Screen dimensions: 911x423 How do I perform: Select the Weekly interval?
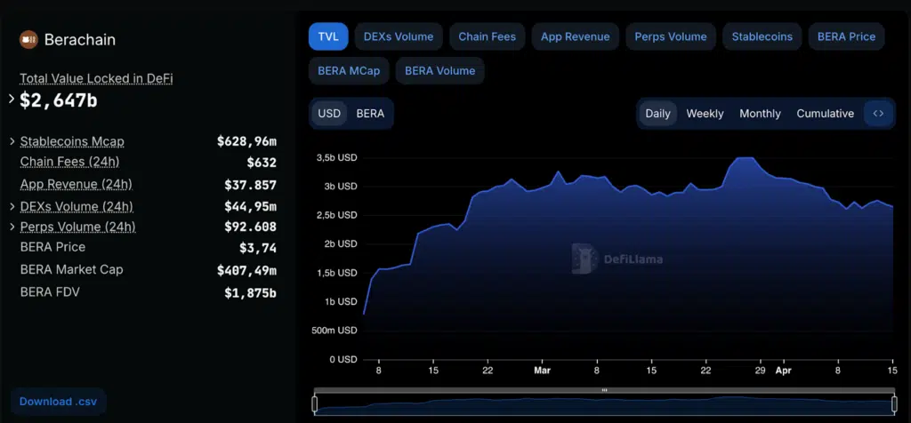(x=705, y=113)
